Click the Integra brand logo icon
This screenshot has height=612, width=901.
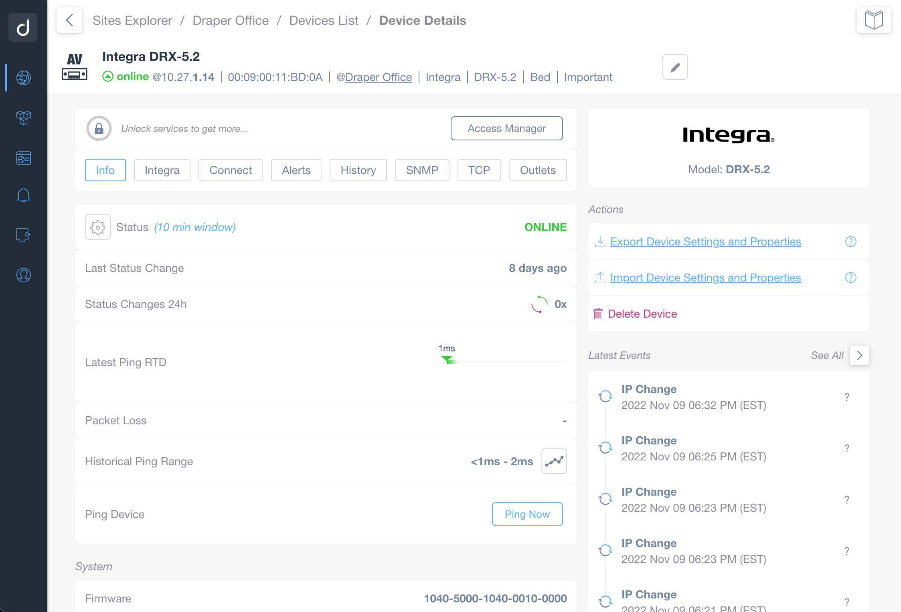[x=730, y=134]
